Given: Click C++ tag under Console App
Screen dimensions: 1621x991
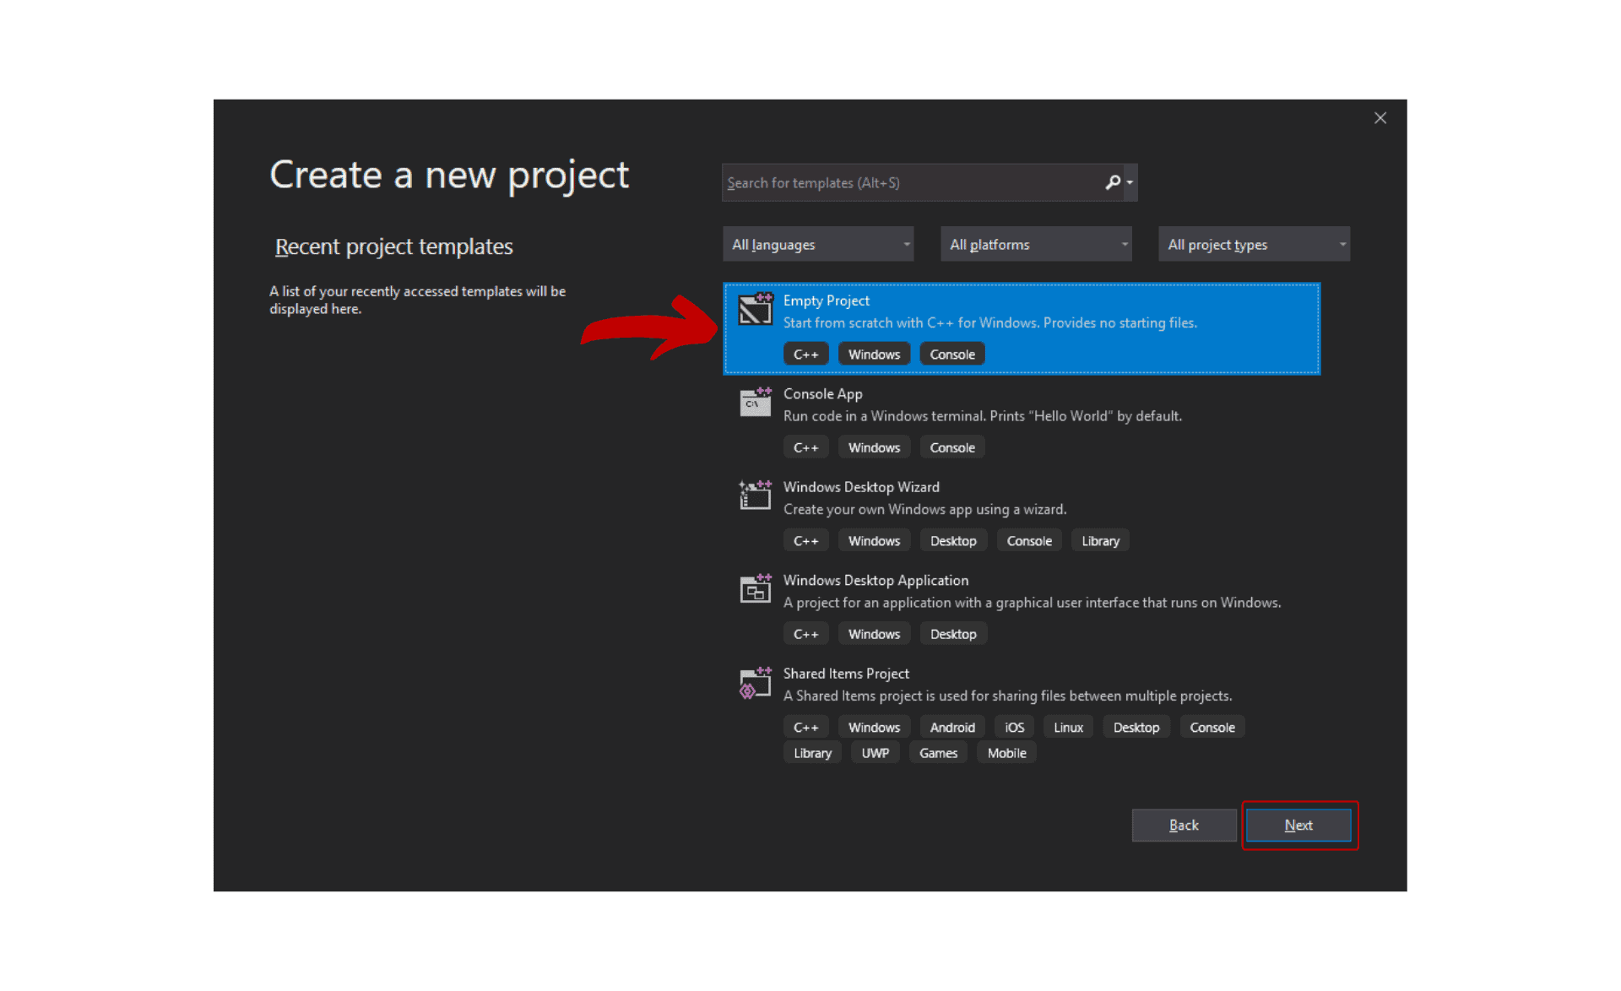Looking at the screenshot, I should click(x=805, y=447).
